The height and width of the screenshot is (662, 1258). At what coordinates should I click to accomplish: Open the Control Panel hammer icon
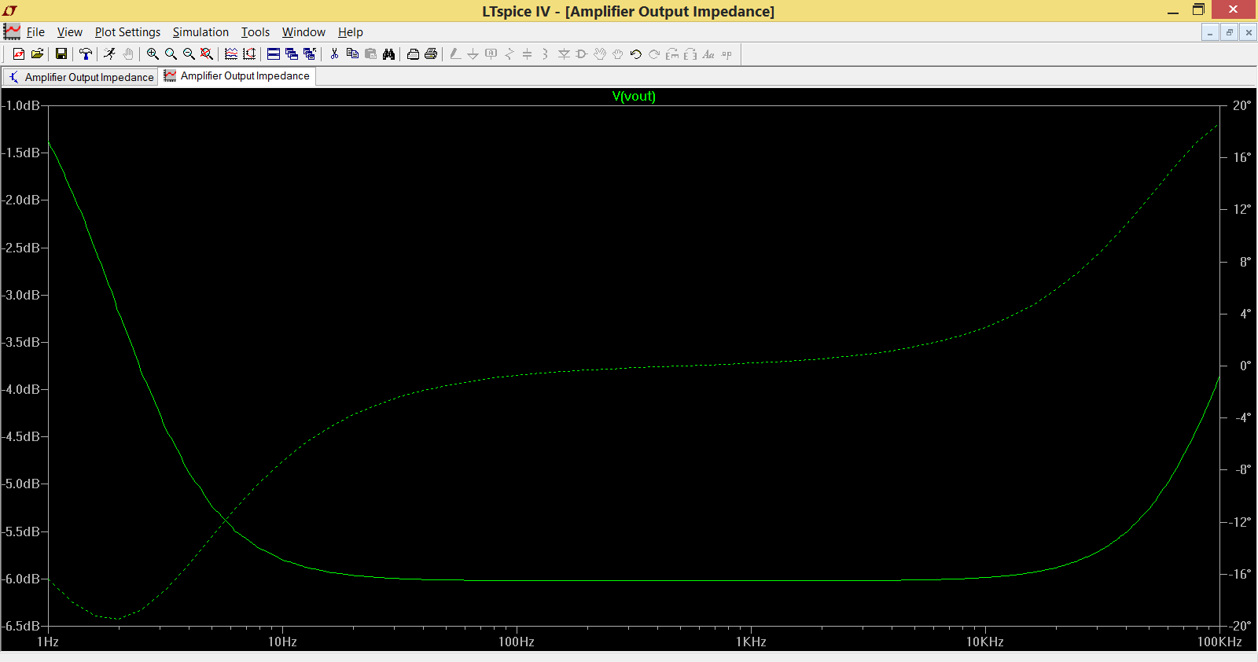(x=86, y=54)
